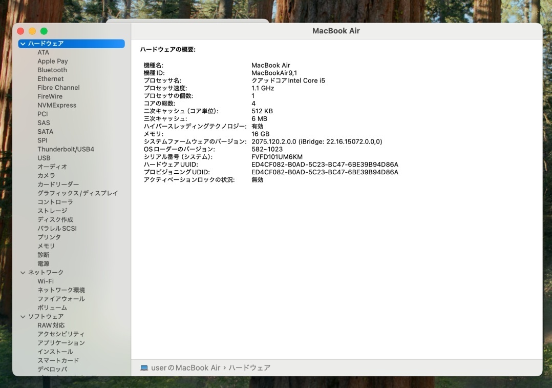The image size is (552, 388).
Task: Choose Fibre Channel in the hardware list
Action: 58,88
